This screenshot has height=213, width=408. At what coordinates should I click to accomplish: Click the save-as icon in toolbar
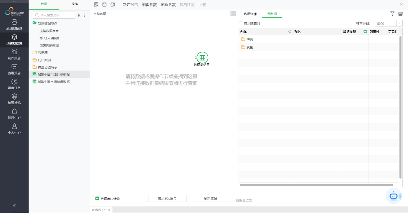coord(113,4)
